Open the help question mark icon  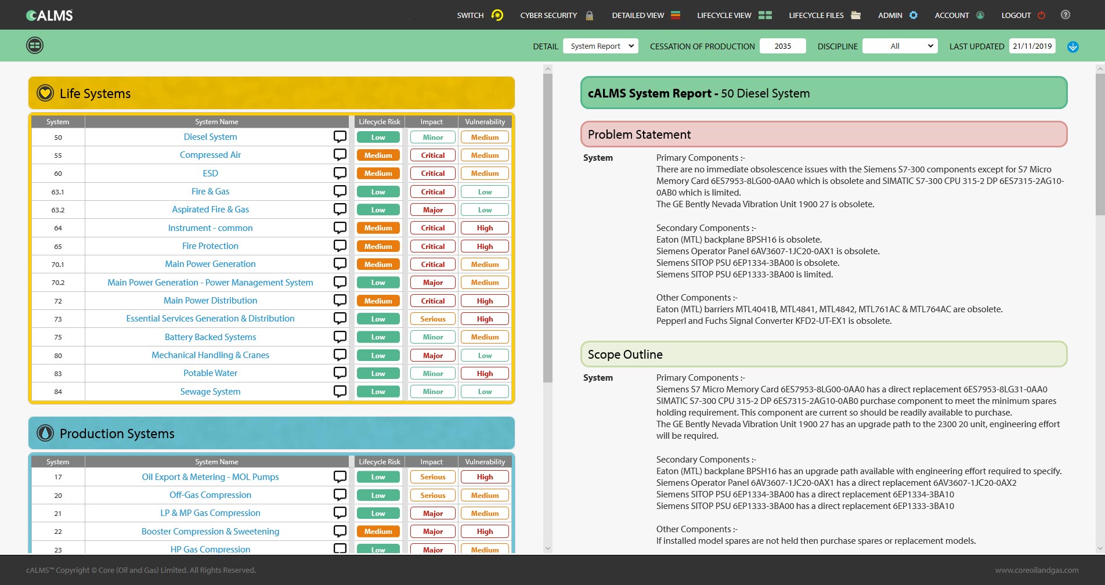click(x=1066, y=15)
